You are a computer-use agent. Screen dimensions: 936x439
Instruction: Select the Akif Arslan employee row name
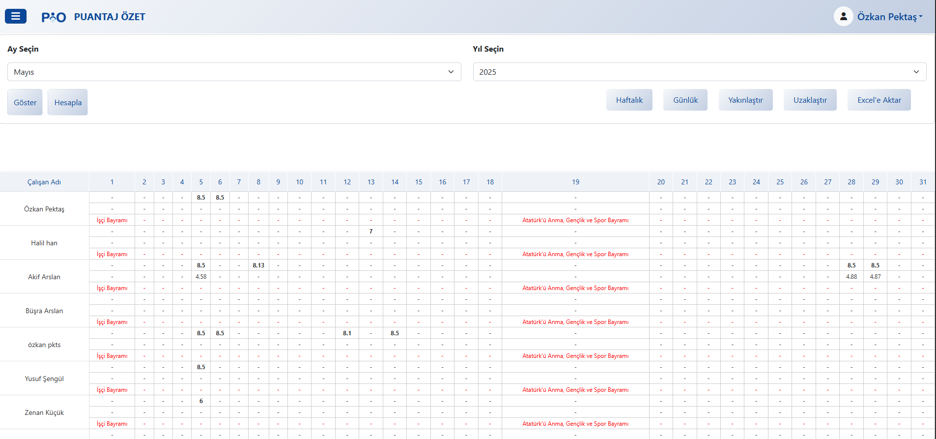pyautogui.click(x=44, y=277)
